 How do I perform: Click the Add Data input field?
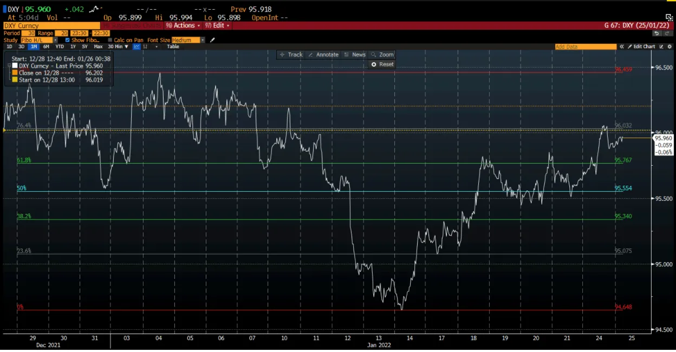[585, 46]
